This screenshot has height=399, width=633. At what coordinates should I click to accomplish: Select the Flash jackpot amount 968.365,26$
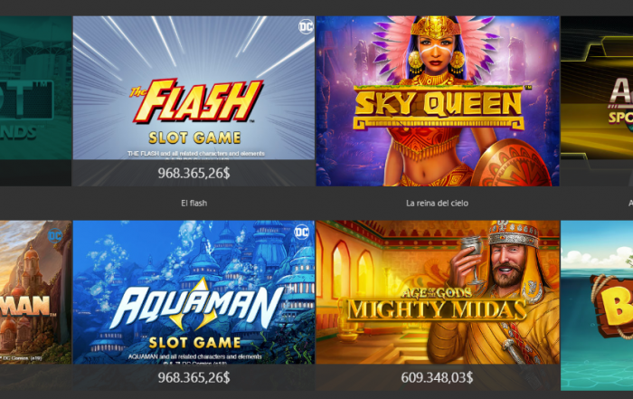(x=194, y=173)
